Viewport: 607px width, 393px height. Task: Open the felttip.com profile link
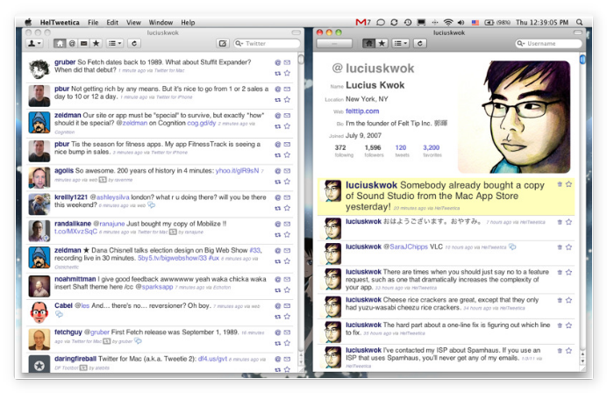[362, 111]
